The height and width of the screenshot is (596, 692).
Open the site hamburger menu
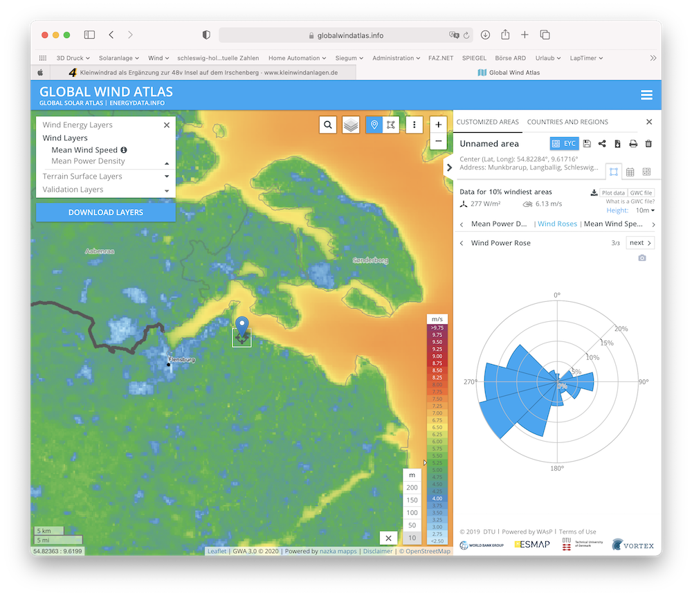[x=646, y=96]
